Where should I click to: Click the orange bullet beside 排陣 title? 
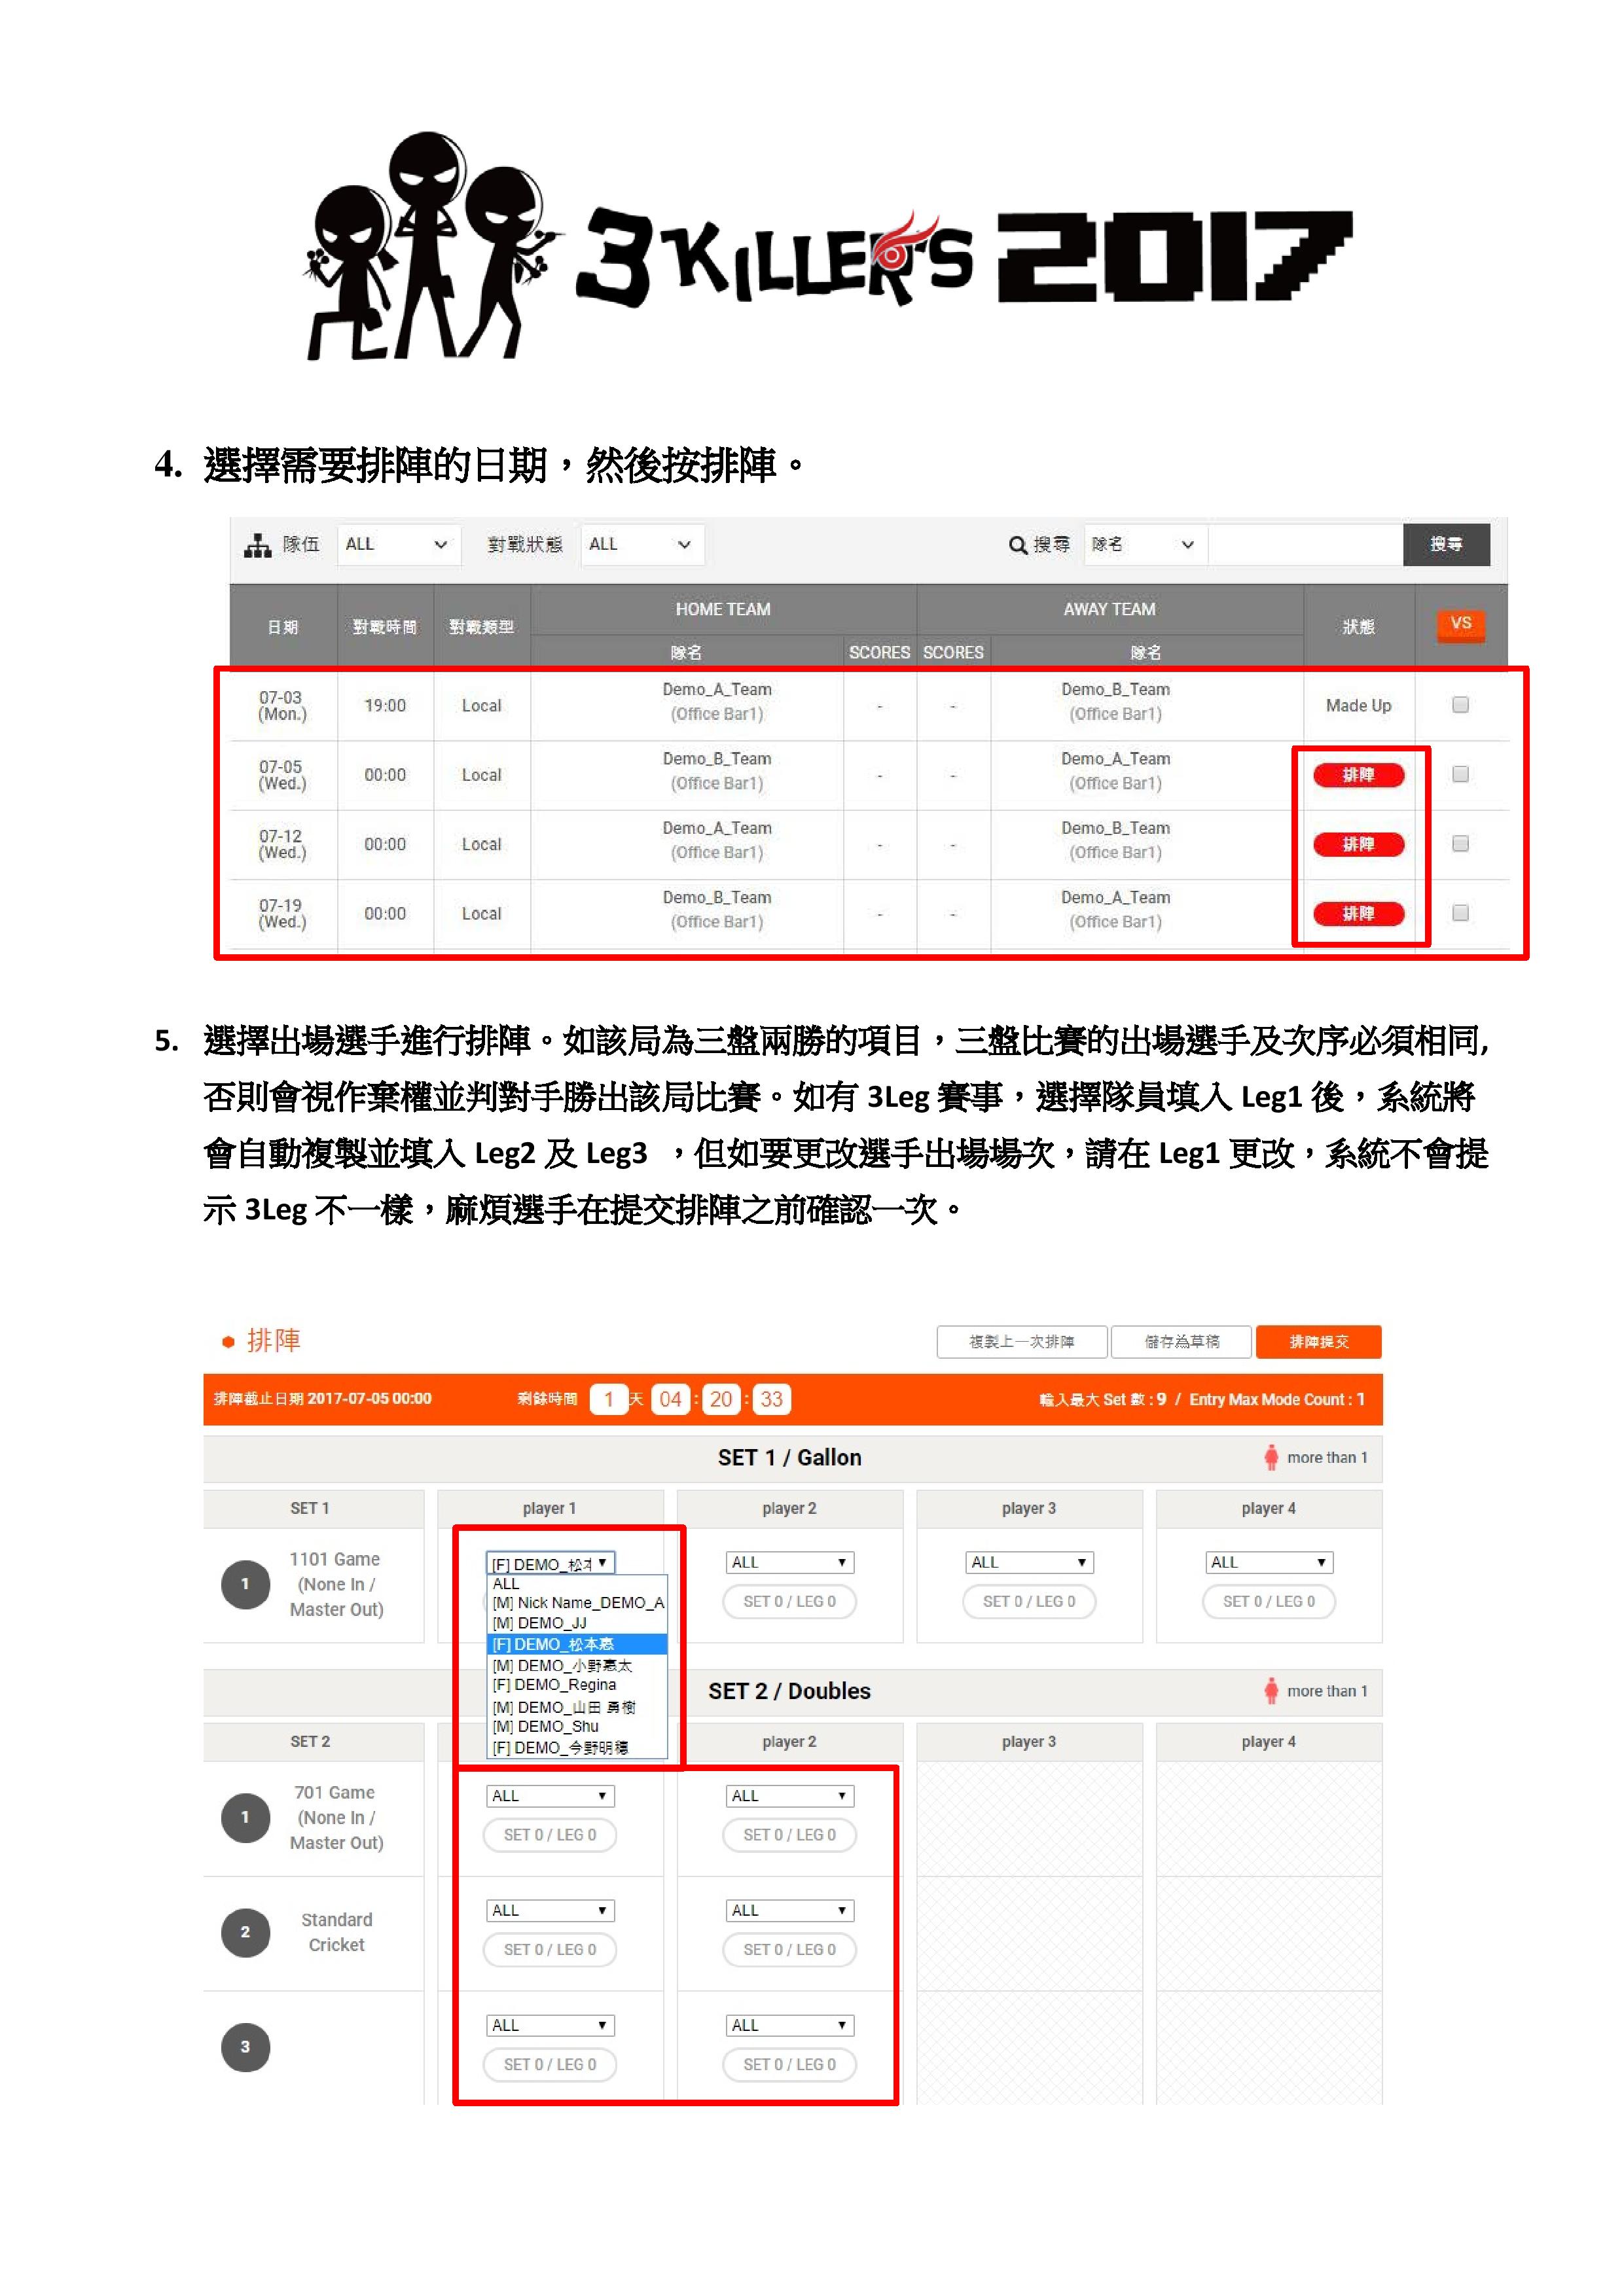(x=228, y=1342)
